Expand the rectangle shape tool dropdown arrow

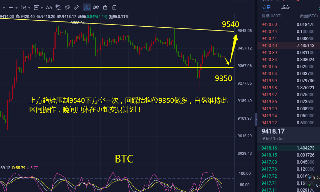pyautogui.click(x=42, y=8)
